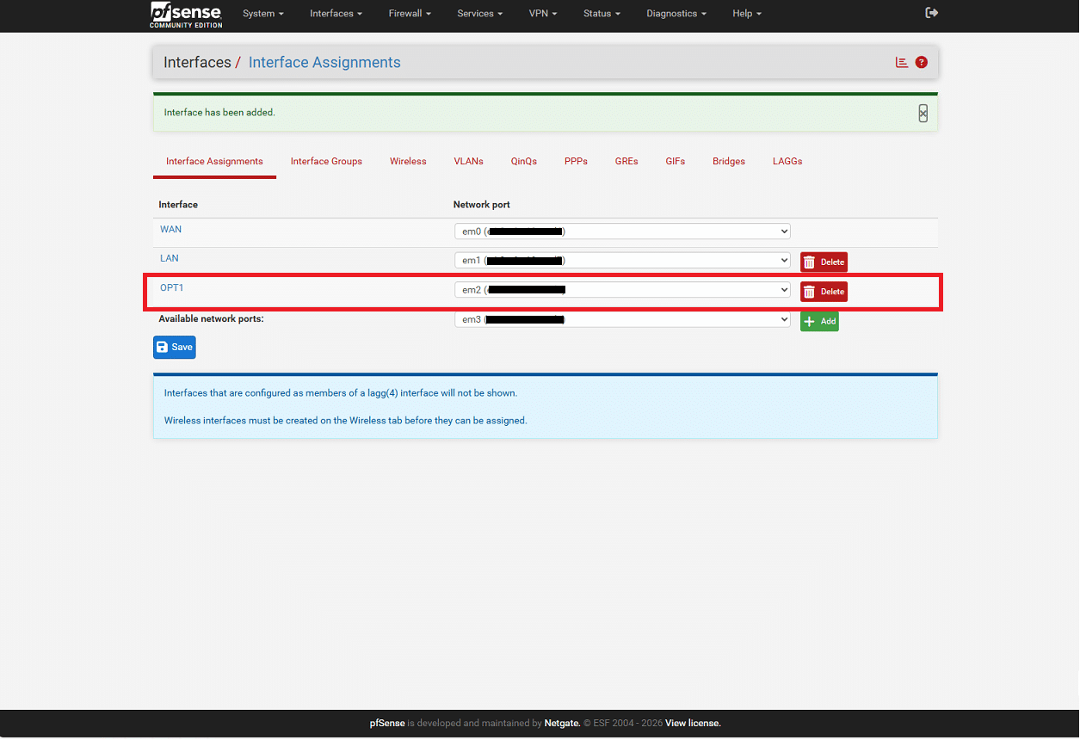Choose from available network ports dropdown

tap(621, 319)
